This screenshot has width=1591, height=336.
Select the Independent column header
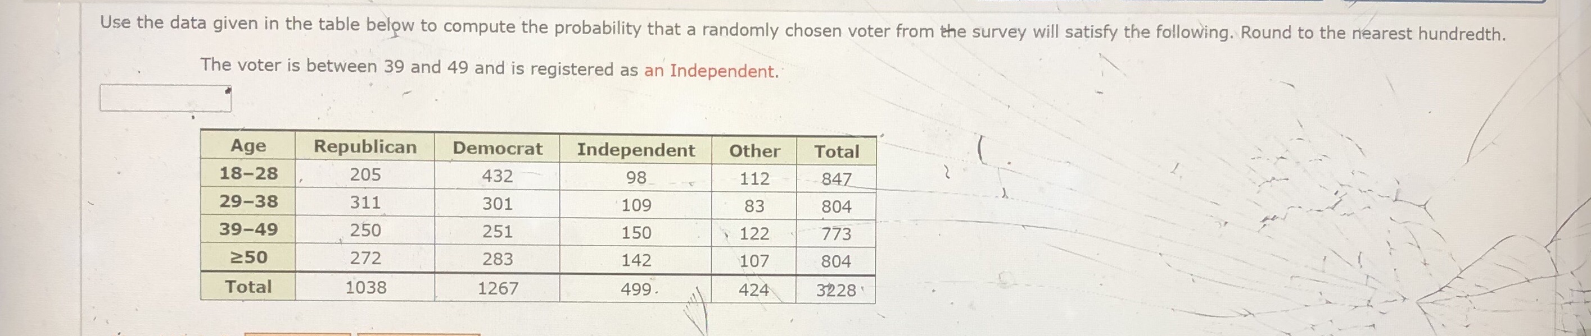pyautogui.click(x=636, y=149)
